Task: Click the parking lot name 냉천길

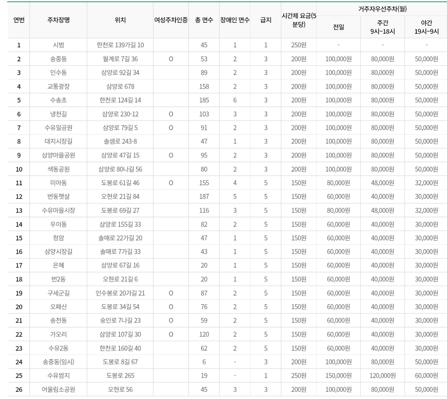Action: [58, 114]
